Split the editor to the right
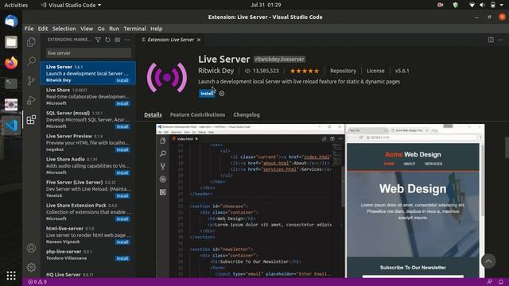 point(491,40)
